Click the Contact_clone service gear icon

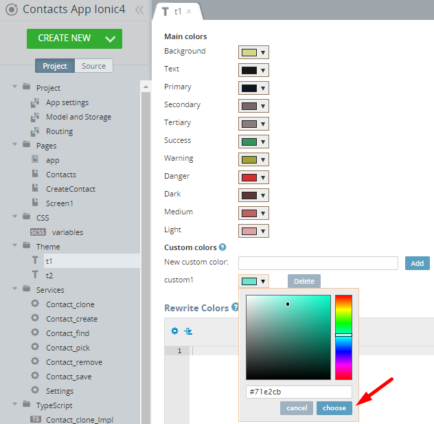tap(35, 303)
